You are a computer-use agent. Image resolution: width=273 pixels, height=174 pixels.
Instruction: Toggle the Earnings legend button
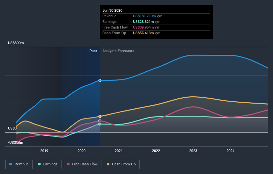(x=48, y=164)
